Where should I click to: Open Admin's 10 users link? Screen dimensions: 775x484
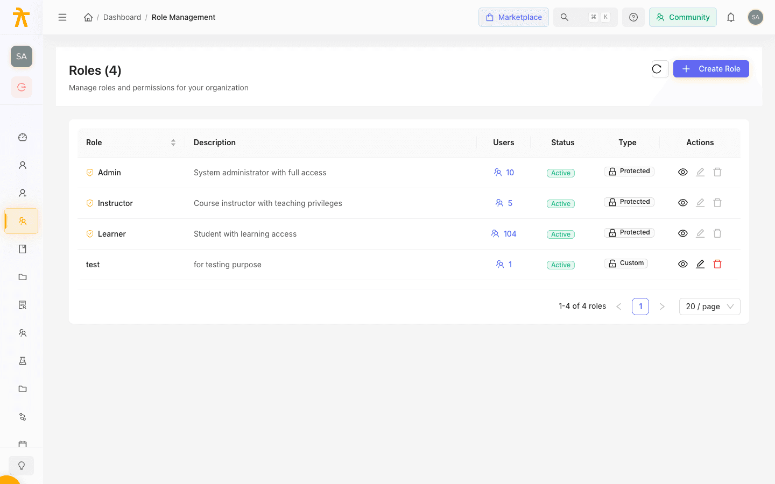pos(504,173)
